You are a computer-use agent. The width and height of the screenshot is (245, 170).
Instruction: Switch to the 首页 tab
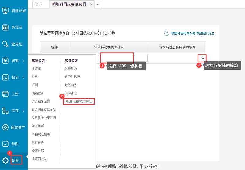(39, 5)
